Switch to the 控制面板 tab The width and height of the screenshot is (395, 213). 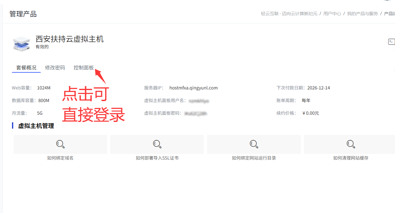(x=84, y=67)
